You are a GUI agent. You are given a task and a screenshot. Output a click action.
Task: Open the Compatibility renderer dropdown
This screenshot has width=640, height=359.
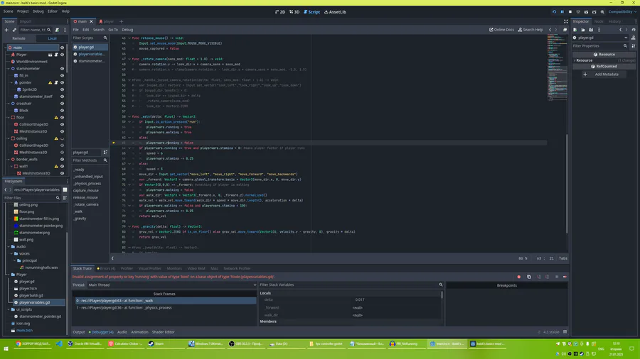622,12
